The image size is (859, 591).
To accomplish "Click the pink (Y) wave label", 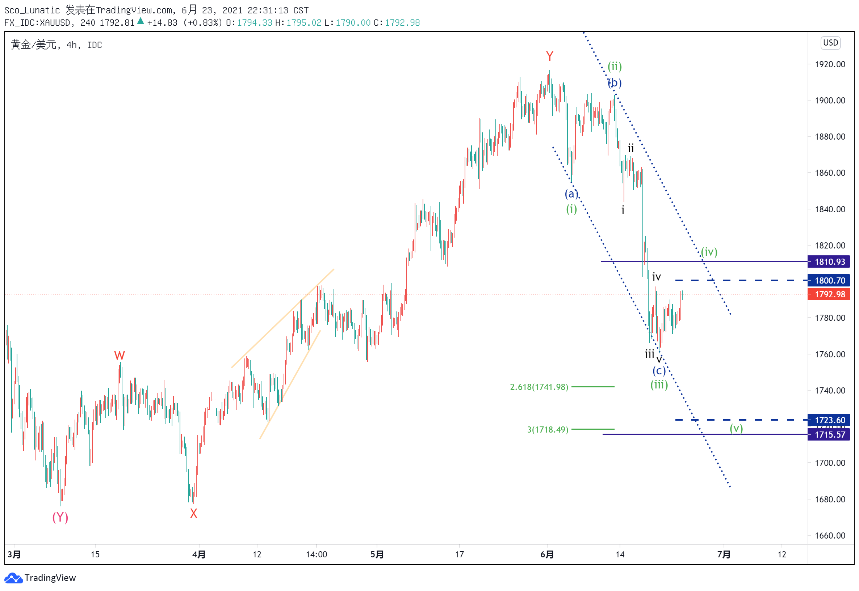I will (60, 517).
